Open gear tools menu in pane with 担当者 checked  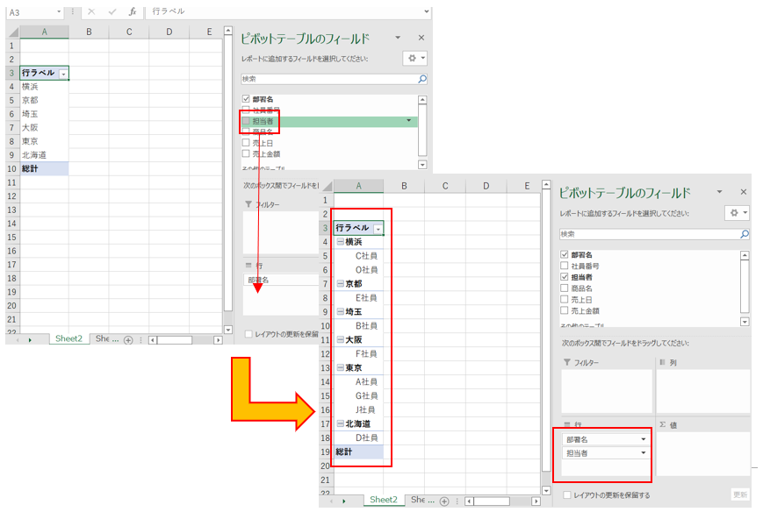[734, 213]
